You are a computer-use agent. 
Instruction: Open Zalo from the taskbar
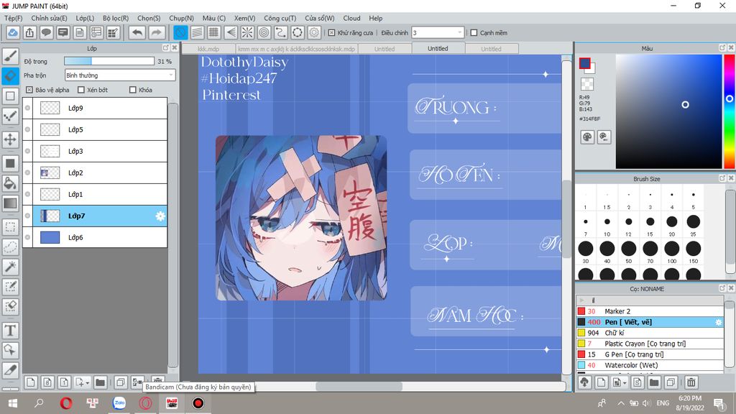coord(119,403)
